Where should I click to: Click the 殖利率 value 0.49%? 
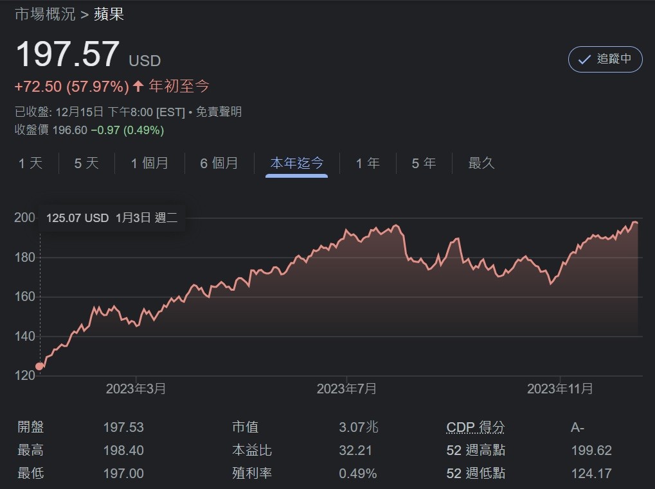(x=357, y=474)
